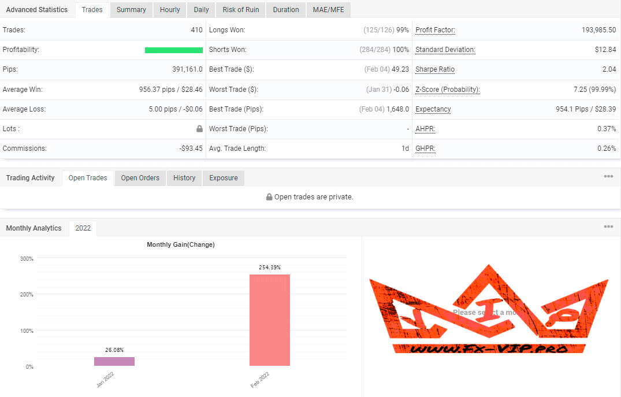
Task: Click the red crown FX-VIP.PRO logo
Action: pyautogui.click(x=489, y=310)
